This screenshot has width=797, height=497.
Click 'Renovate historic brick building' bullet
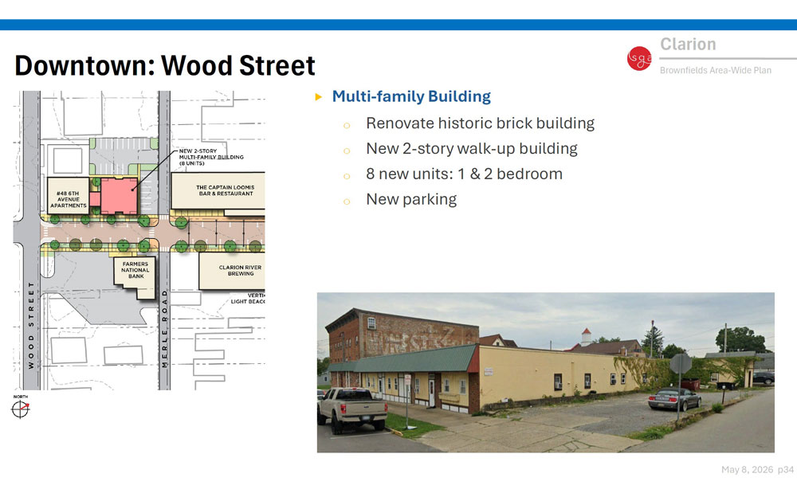pyautogui.click(x=480, y=123)
